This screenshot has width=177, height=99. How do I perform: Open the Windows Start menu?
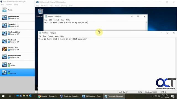(3, 96)
